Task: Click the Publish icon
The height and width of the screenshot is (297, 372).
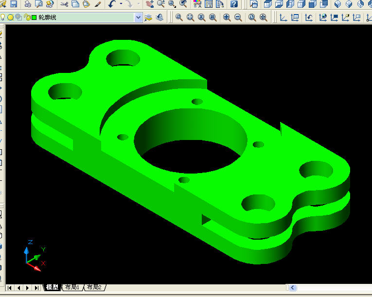Action: [50, 4]
